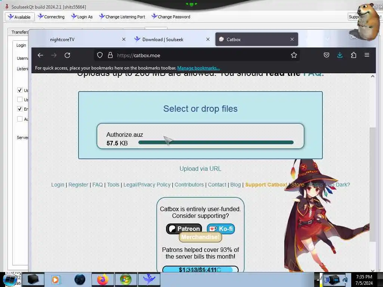Open the black folder taskbar icon

pos(33,280)
